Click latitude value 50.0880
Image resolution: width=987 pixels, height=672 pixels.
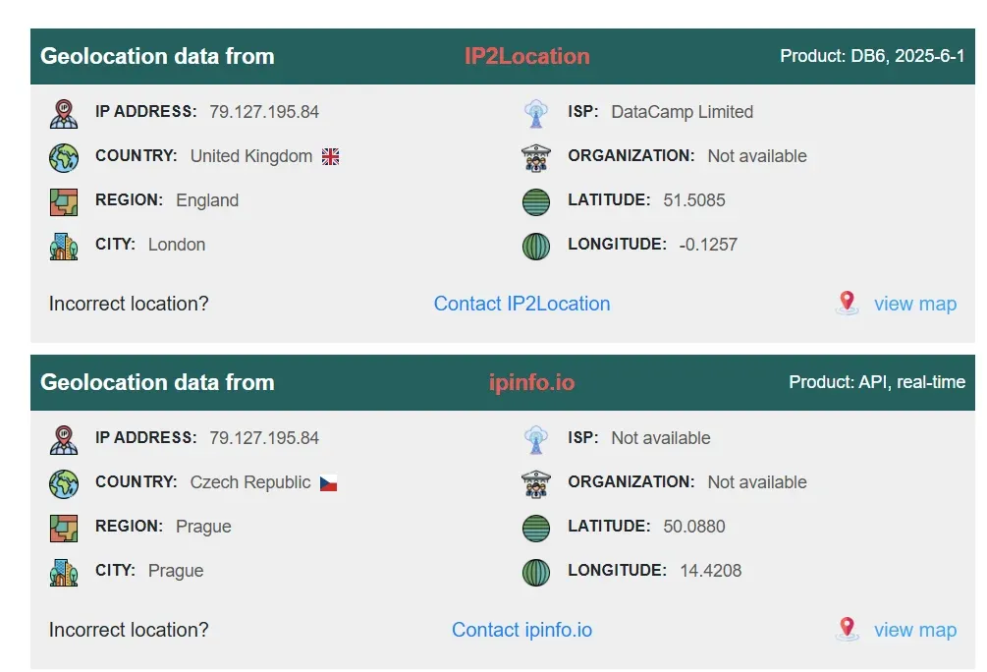click(x=694, y=527)
